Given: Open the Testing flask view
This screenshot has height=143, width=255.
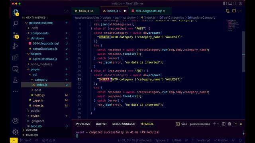Looking at the screenshot, I should pyautogui.click(x=15, y=80).
